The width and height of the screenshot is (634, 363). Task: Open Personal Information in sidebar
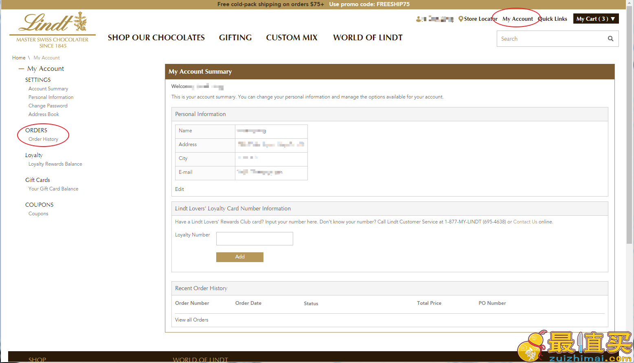coord(51,97)
